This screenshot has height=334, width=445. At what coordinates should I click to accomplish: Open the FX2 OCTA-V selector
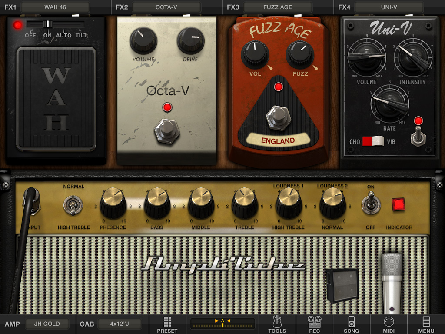(x=166, y=7)
